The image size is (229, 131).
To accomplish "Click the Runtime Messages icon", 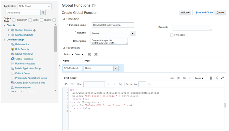I will click(x=13, y=64).
